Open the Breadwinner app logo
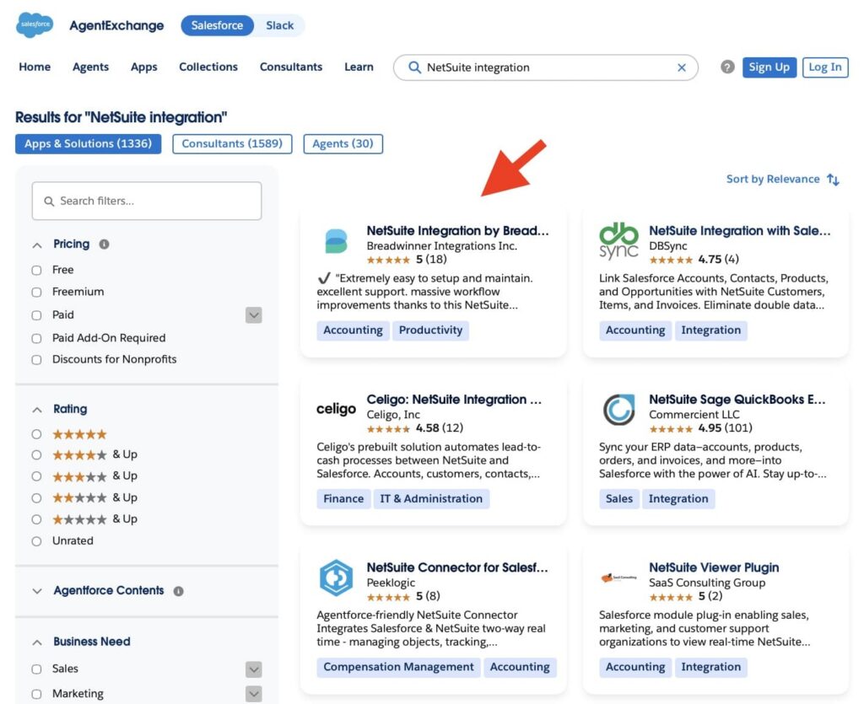 coord(336,241)
